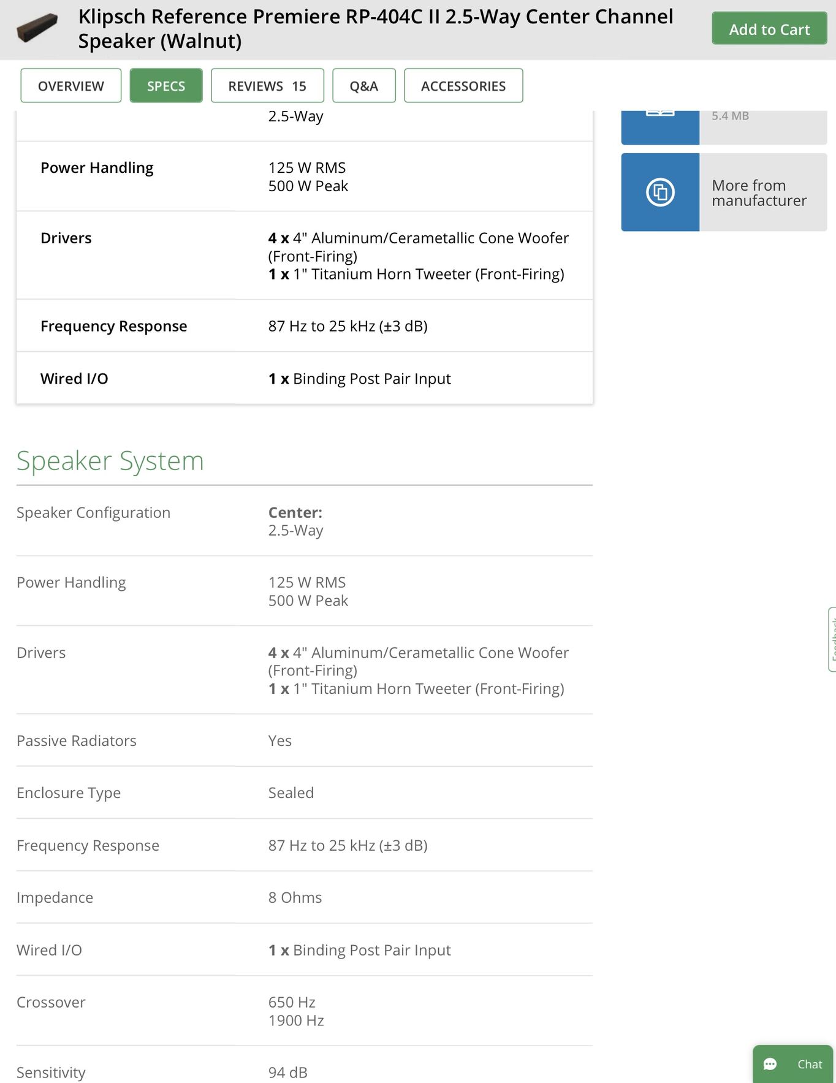Click the Enclosure Type Sealed value
Image resolution: width=836 pixels, height=1083 pixels.
(x=291, y=793)
